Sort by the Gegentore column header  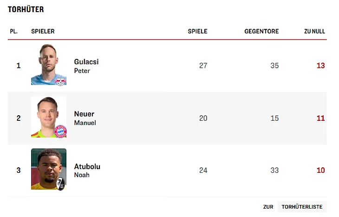click(261, 32)
